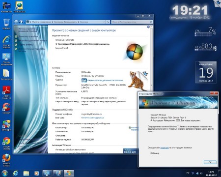Click the RU language indicator
This screenshot has height=177, width=221.
188,173
